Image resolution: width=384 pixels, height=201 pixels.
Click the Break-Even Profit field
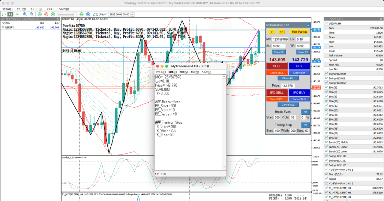[293, 117]
